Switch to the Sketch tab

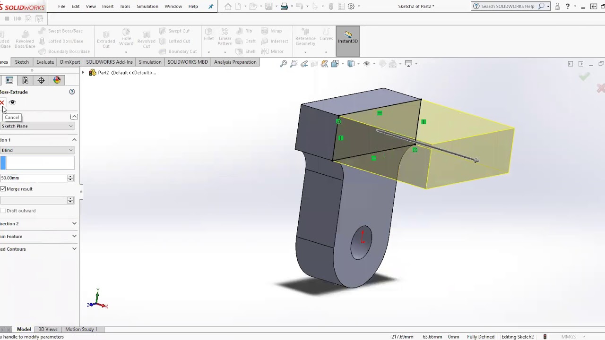point(22,62)
